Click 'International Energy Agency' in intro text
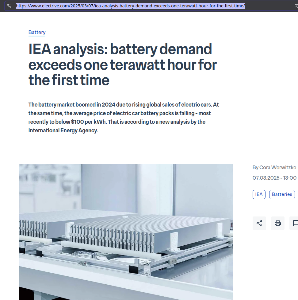The width and height of the screenshot is (298, 300). pyautogui.click(x=63, y=131)
